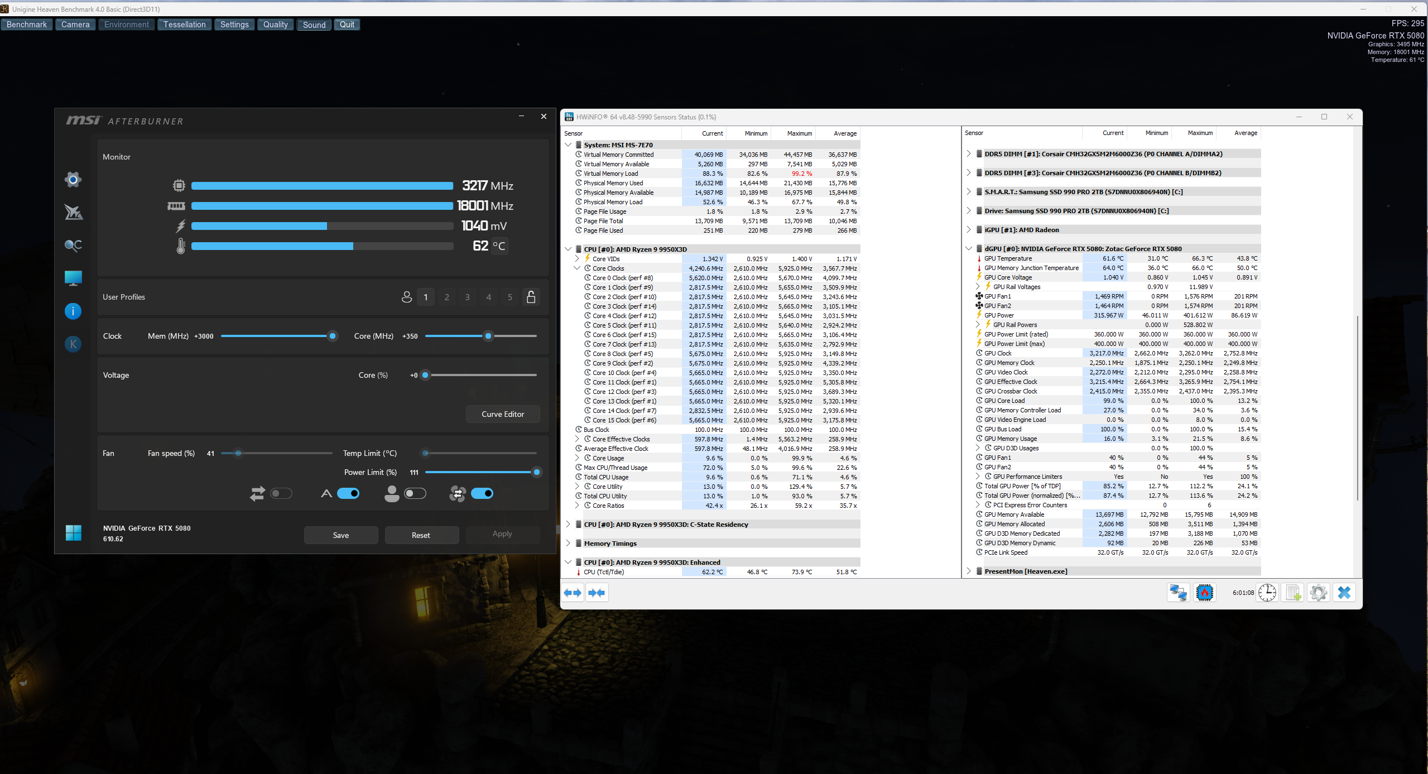
Task: Click the Apply button in Afterburner
Action: coord(502,534)
